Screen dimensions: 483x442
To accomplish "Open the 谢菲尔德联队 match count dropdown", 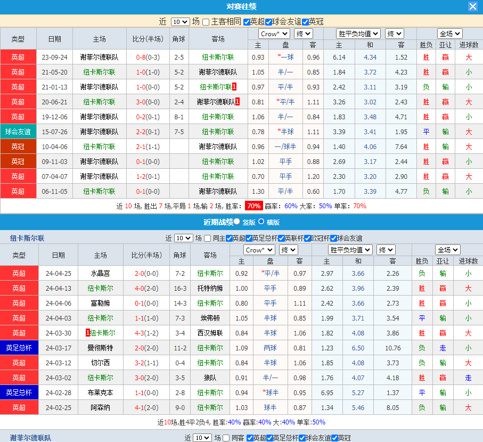I will pyautogui.click(x=202, y=438).
